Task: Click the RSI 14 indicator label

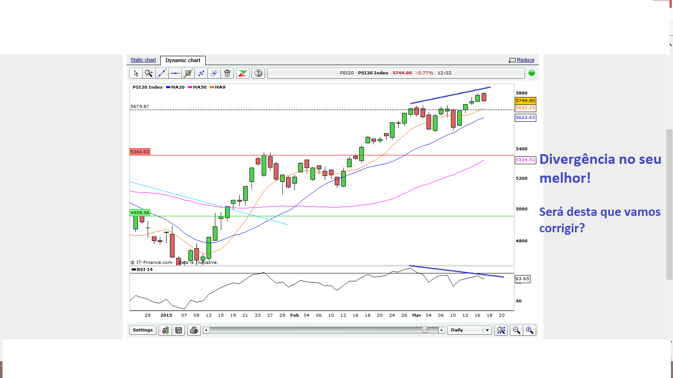Action: coord(142,270)
